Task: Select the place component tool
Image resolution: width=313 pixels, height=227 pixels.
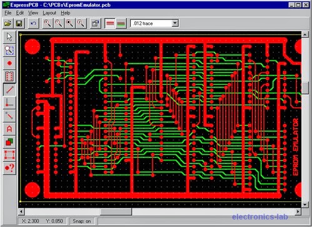Action: [9, 76]
